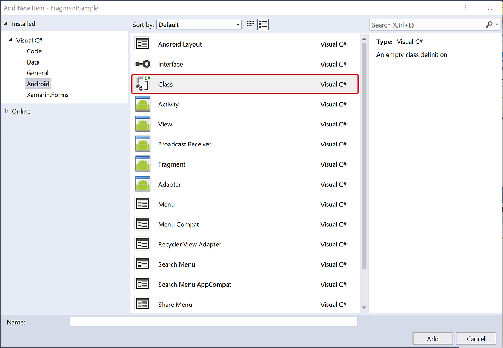Click the template list scrollbar thumb
Viewport: 503px width, 348px height.
[364, 155]
